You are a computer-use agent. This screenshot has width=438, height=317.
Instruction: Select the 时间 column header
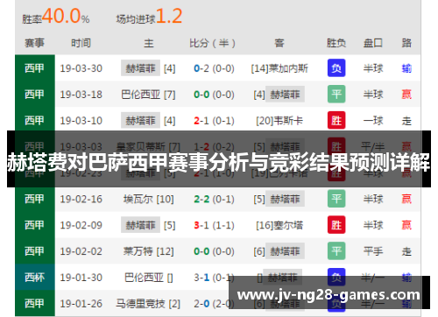pyautogui.click(x=81, y=43)
